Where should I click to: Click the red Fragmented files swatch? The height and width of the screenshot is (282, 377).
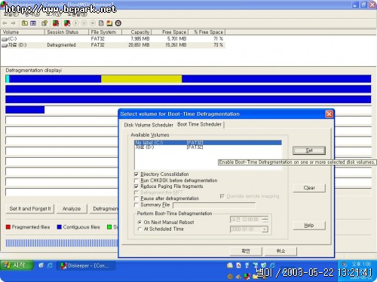[x=8, y=227]
